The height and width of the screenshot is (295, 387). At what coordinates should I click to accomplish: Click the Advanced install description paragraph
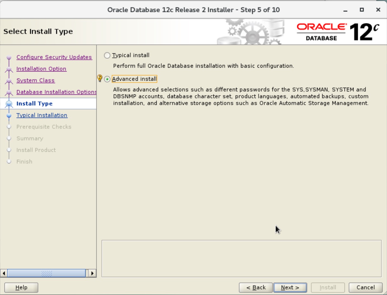pyautogui.click(x=241, y=96)
